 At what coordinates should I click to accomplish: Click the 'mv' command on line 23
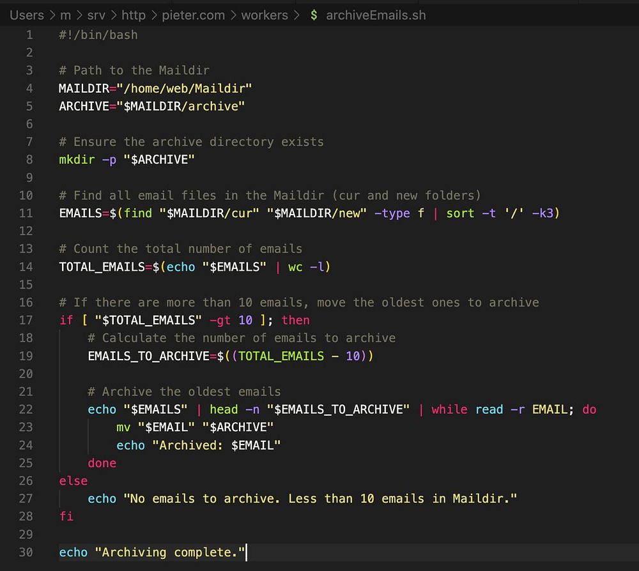point(123,428)
